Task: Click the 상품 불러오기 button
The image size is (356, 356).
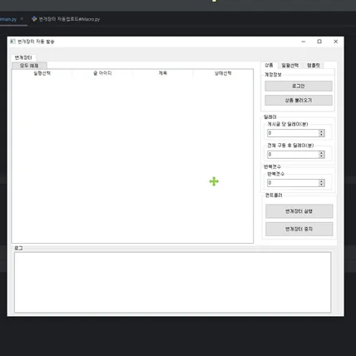Action: point(299,100)
